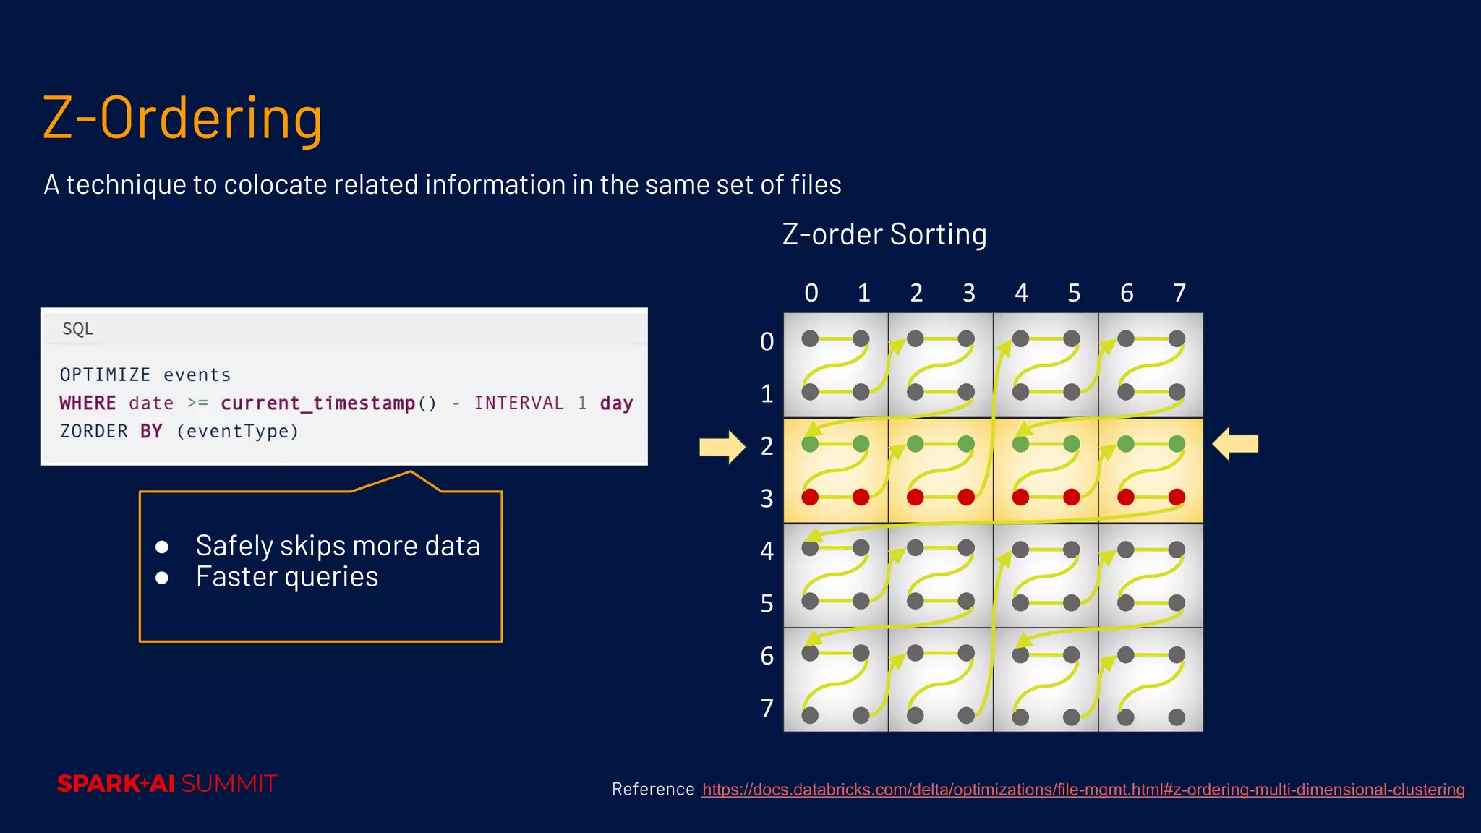This screenshot has height=833, width=1481.
Task: Click the bottom-right gray dot in grid
Action: click(x=1177, y=717)
